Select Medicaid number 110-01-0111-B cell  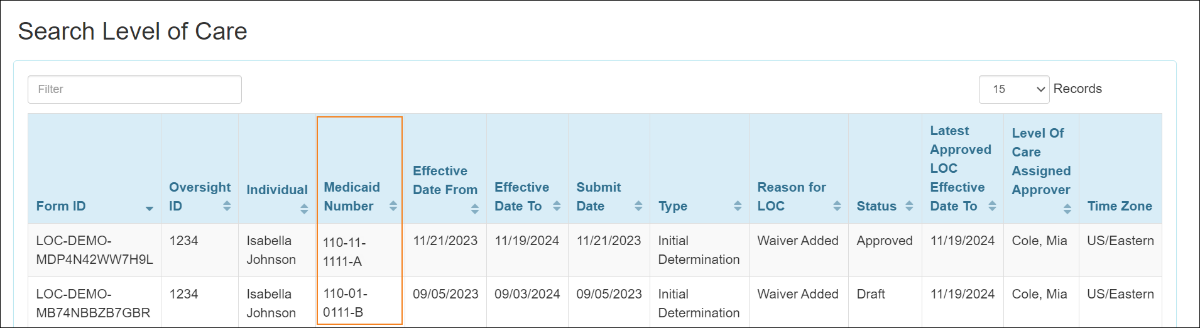click(x=345, y=303)
